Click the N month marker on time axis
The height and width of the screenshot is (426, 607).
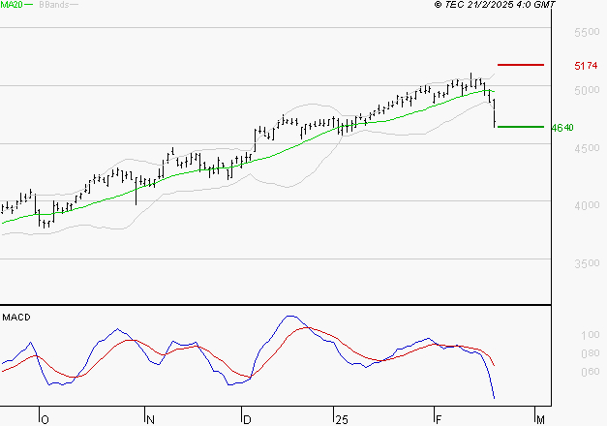click(150, 420)
